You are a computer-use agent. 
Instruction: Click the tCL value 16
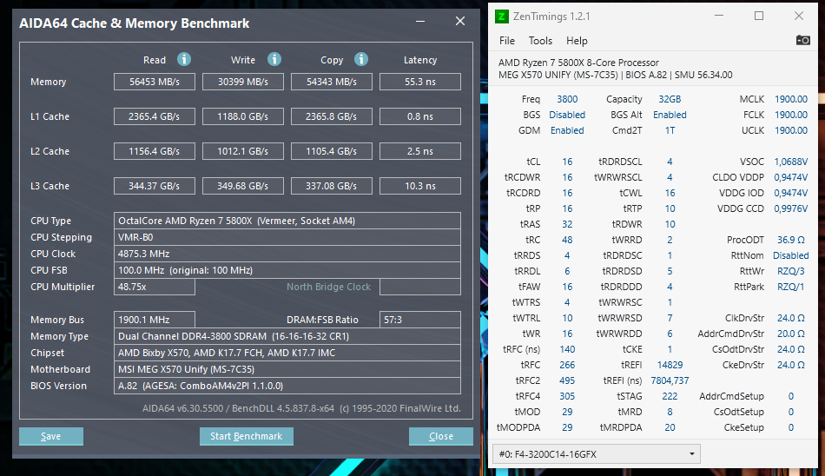(567, 162)
